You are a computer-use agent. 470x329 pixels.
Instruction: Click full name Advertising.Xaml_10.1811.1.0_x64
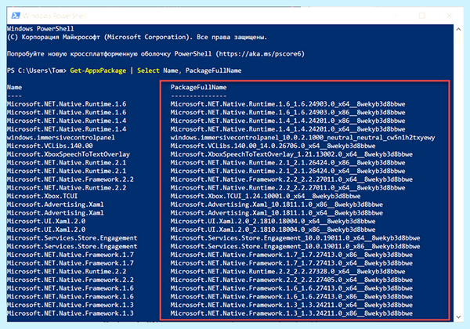[x=277, y=213]
